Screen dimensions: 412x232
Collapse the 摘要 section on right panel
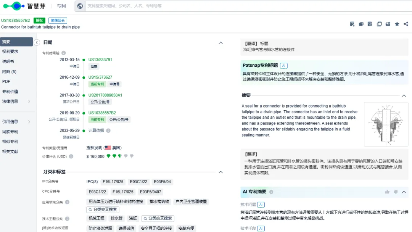point(404,96)
